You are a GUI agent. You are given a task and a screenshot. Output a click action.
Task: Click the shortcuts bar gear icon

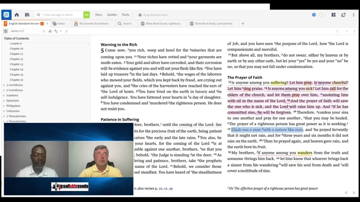tap(140, 15)
